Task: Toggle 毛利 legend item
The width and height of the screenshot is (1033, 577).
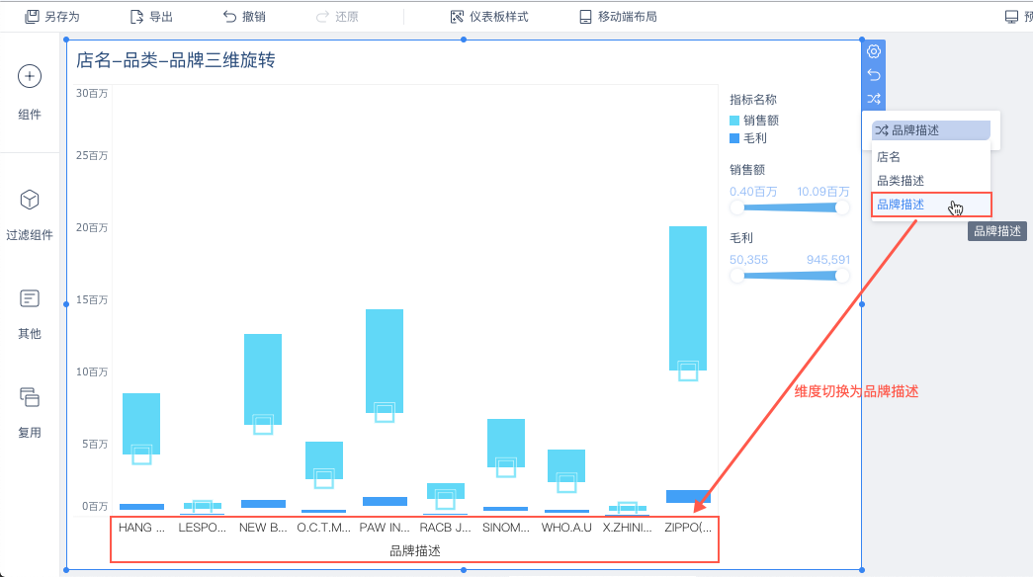Action: [748, 138]
